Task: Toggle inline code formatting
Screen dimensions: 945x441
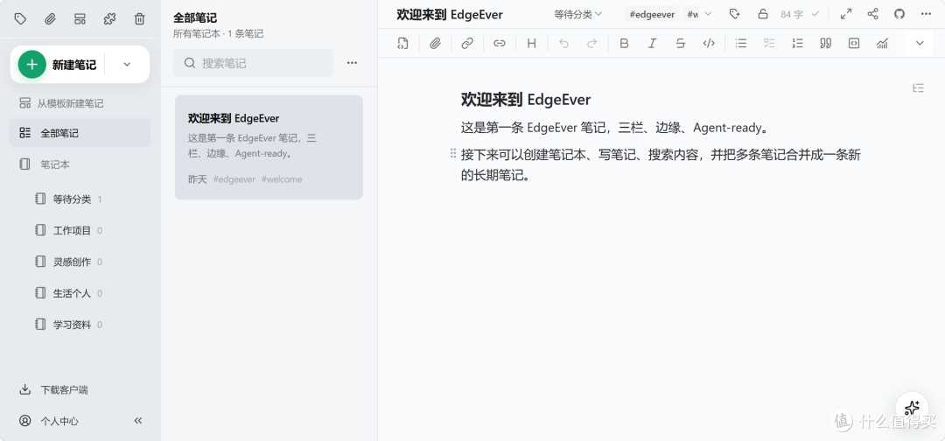Action: coord(709,43)
